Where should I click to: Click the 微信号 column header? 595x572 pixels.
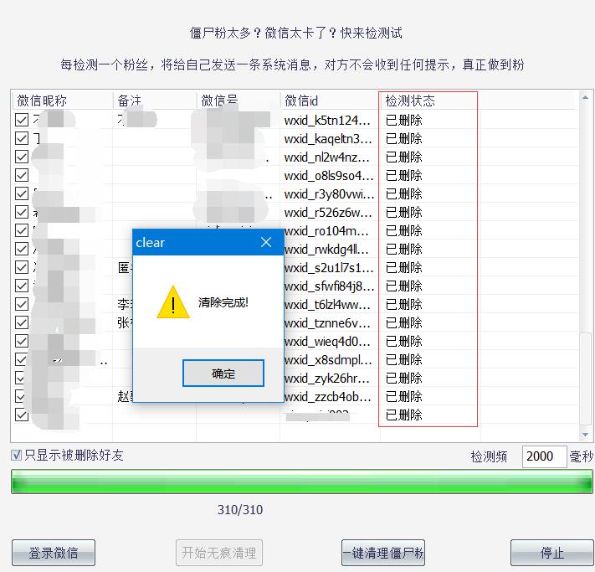click(x=238, y=100)
